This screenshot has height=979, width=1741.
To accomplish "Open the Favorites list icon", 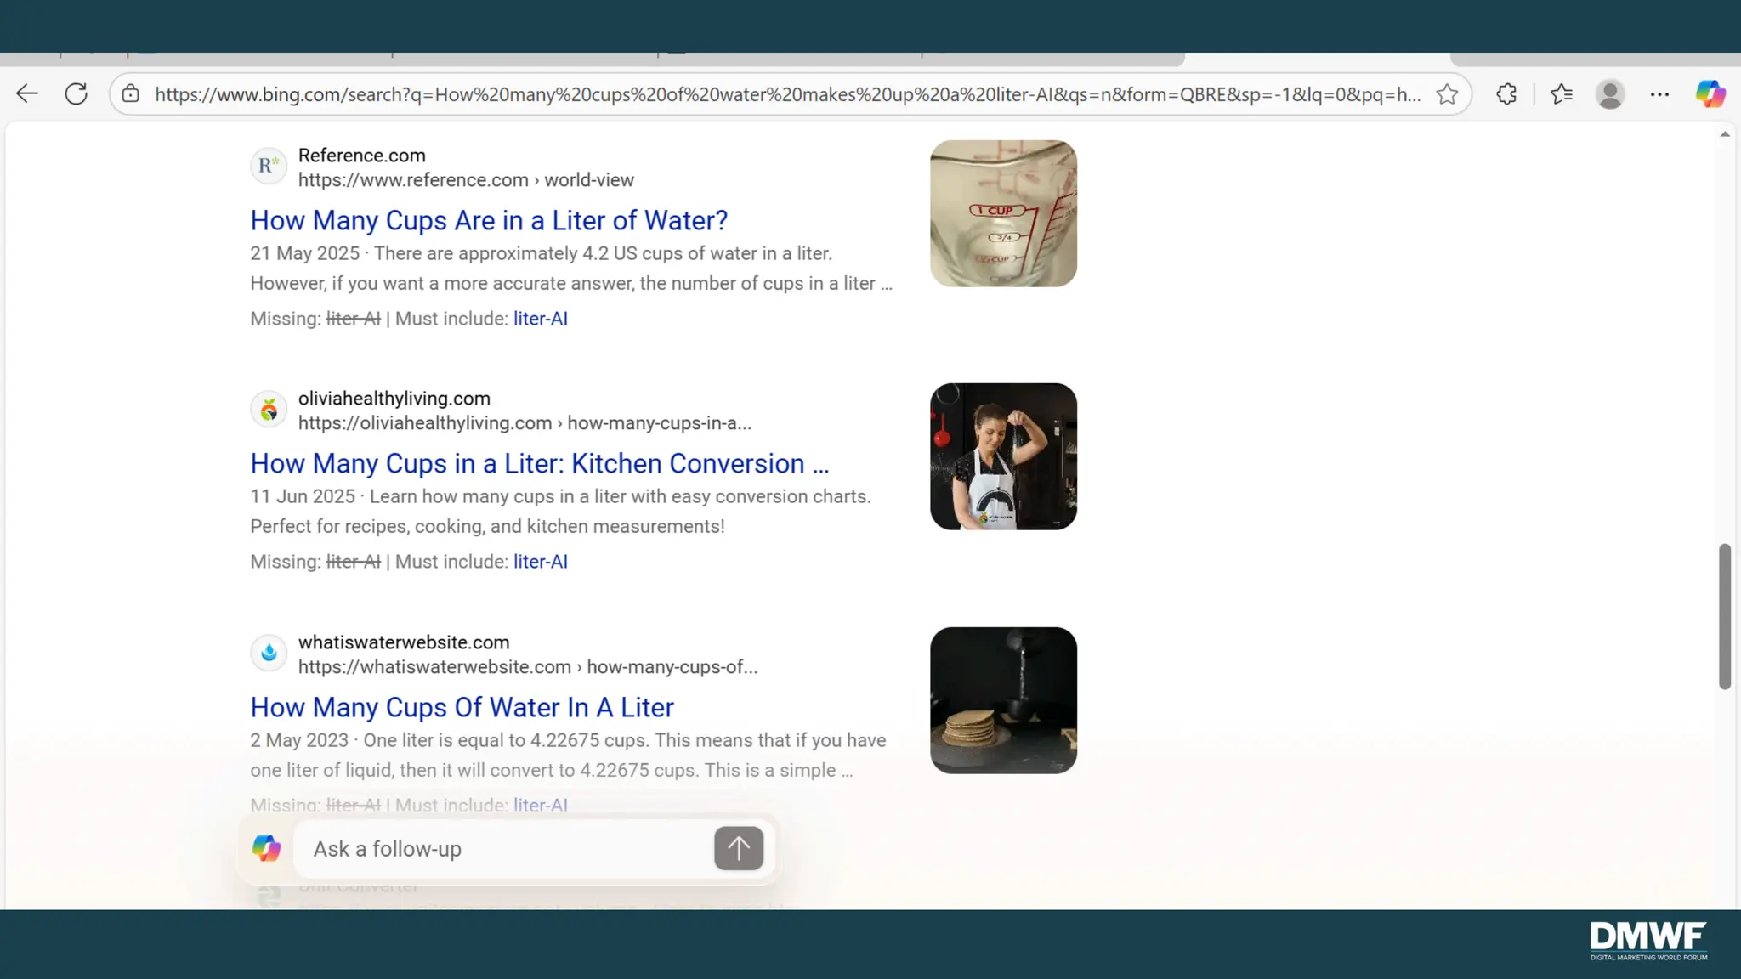I will pos(1562,93).
